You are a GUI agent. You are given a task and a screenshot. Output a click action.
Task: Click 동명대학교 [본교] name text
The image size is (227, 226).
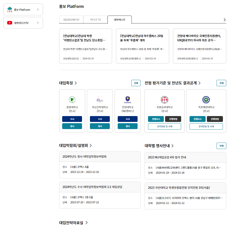72,109
